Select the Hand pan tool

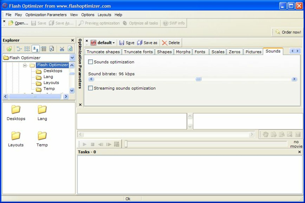click(266, 134)
